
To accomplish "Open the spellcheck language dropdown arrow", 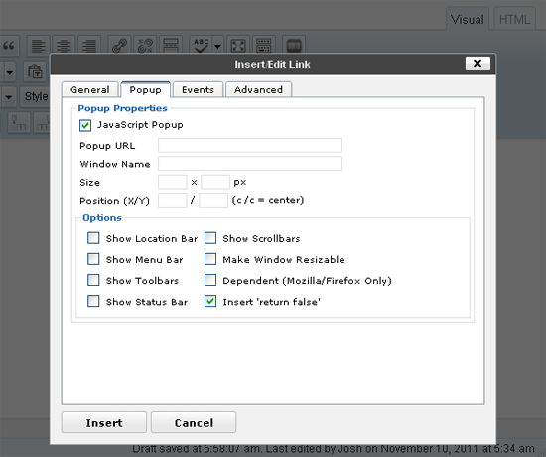I will pos(218,46).
